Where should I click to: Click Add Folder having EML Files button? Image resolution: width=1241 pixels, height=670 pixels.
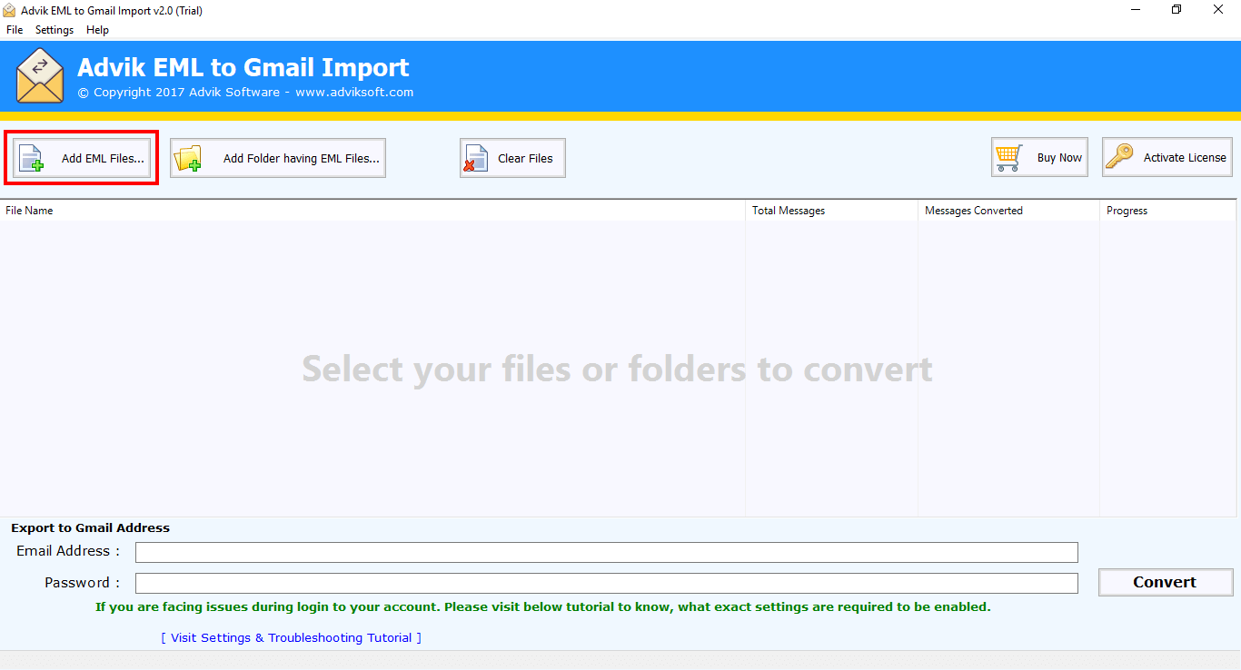(278, 158)
